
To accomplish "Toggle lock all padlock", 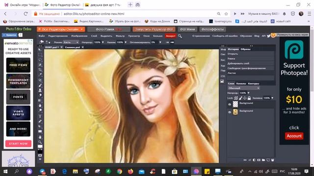I will pos(249,98).
